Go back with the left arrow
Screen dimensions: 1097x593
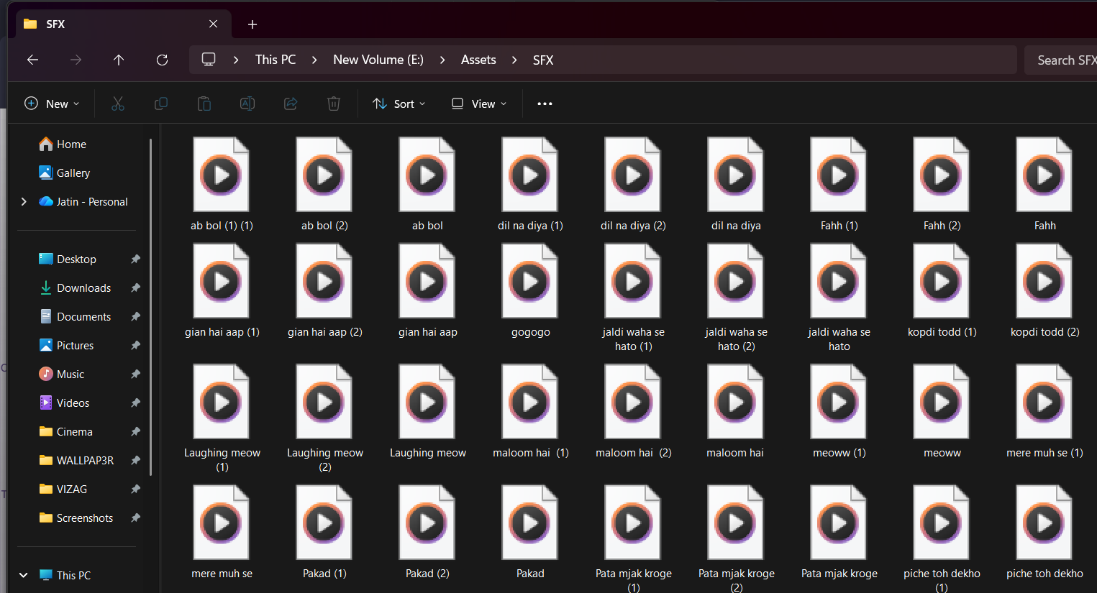click(32, 60)
